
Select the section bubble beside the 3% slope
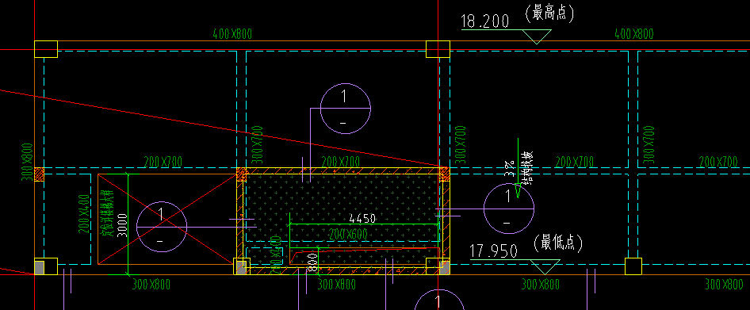coord(508,209)
